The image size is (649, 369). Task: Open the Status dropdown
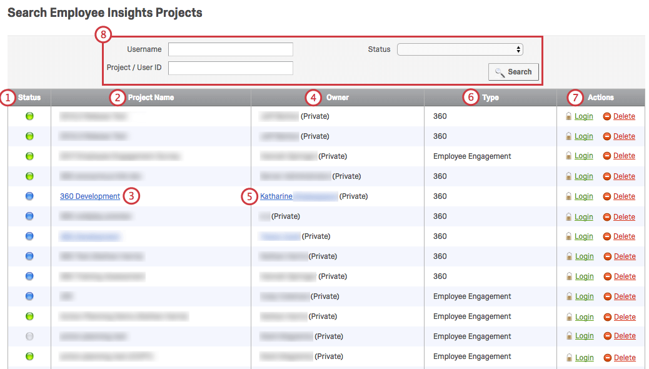460,49
